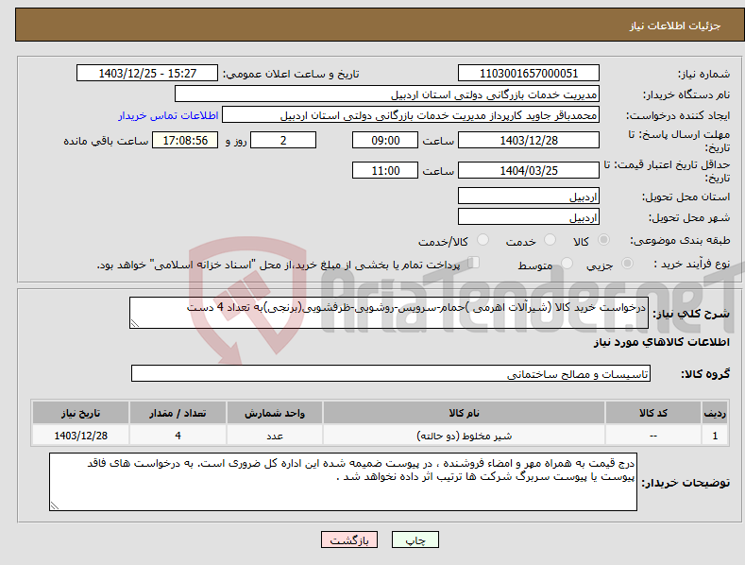
Task: Toggle the اسناد خزانه اسلامی payment checkbox
Action: 473,263
